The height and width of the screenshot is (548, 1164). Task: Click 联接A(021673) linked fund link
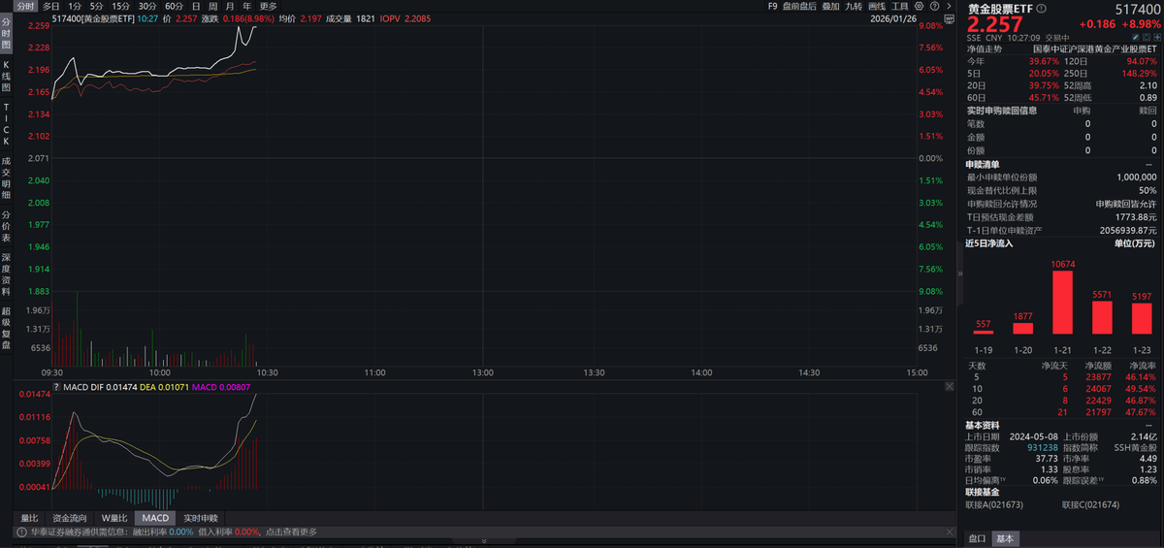[994, 504]
